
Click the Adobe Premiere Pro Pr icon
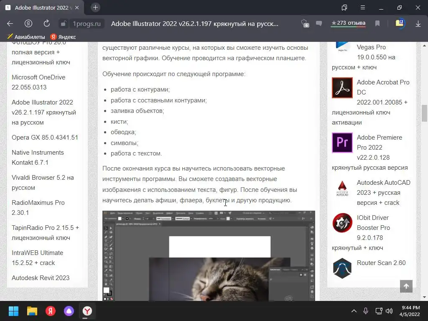tap(342, 143)
